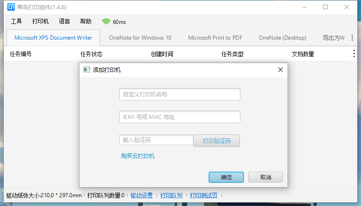Switch to OneNote for Windows 10 tab
Image resolution: width=361 pixels, height=206 pixels.
[140, 38]
